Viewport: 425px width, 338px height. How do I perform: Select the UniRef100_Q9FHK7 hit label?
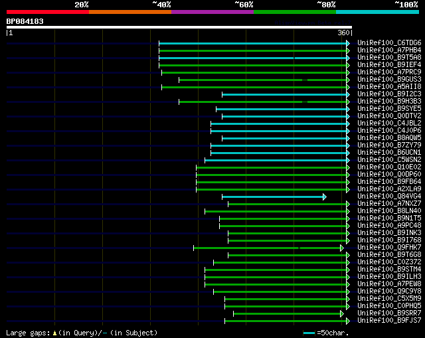pos(389,248)
